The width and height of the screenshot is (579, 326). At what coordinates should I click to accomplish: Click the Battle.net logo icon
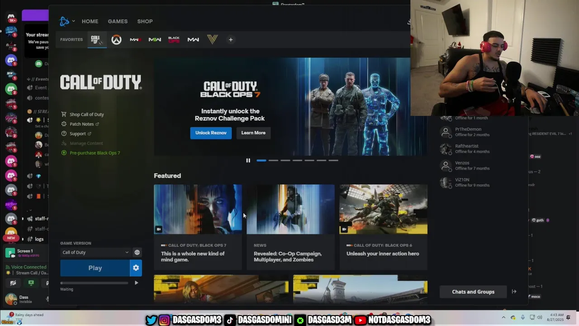click(x=64, y=21)
